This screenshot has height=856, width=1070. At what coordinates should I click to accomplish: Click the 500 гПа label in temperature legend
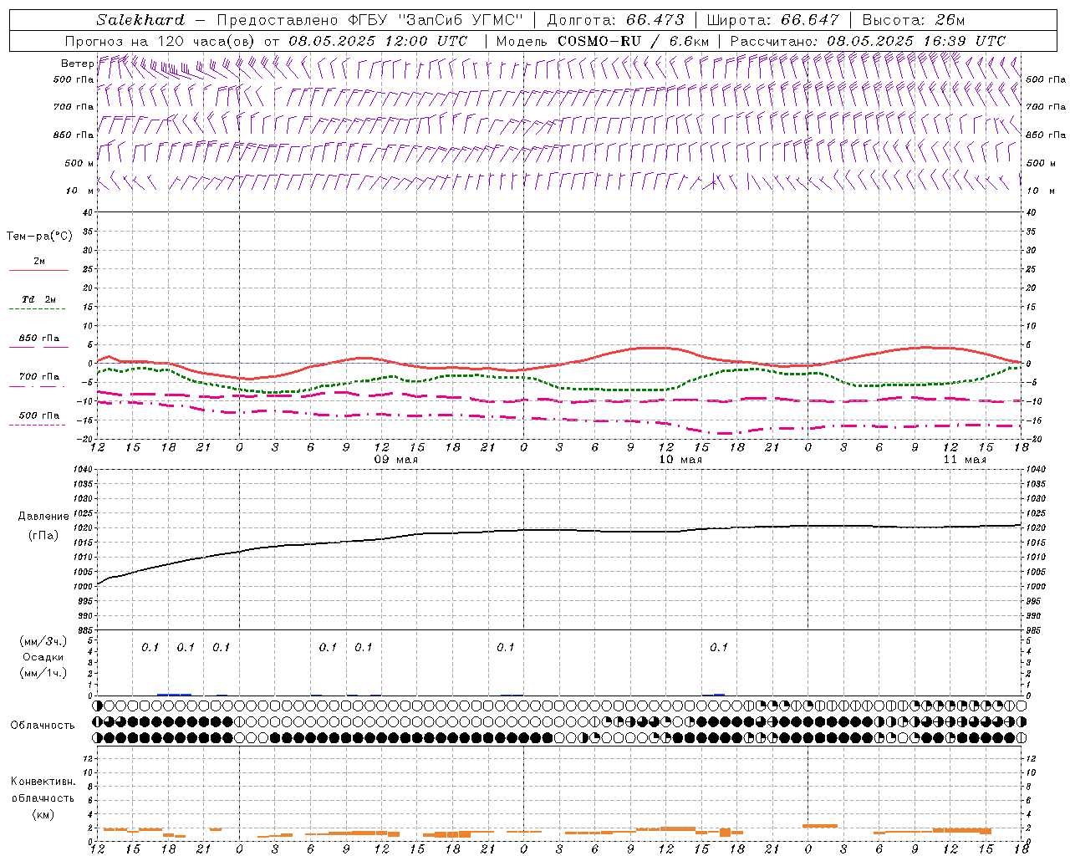pos(39,415)
